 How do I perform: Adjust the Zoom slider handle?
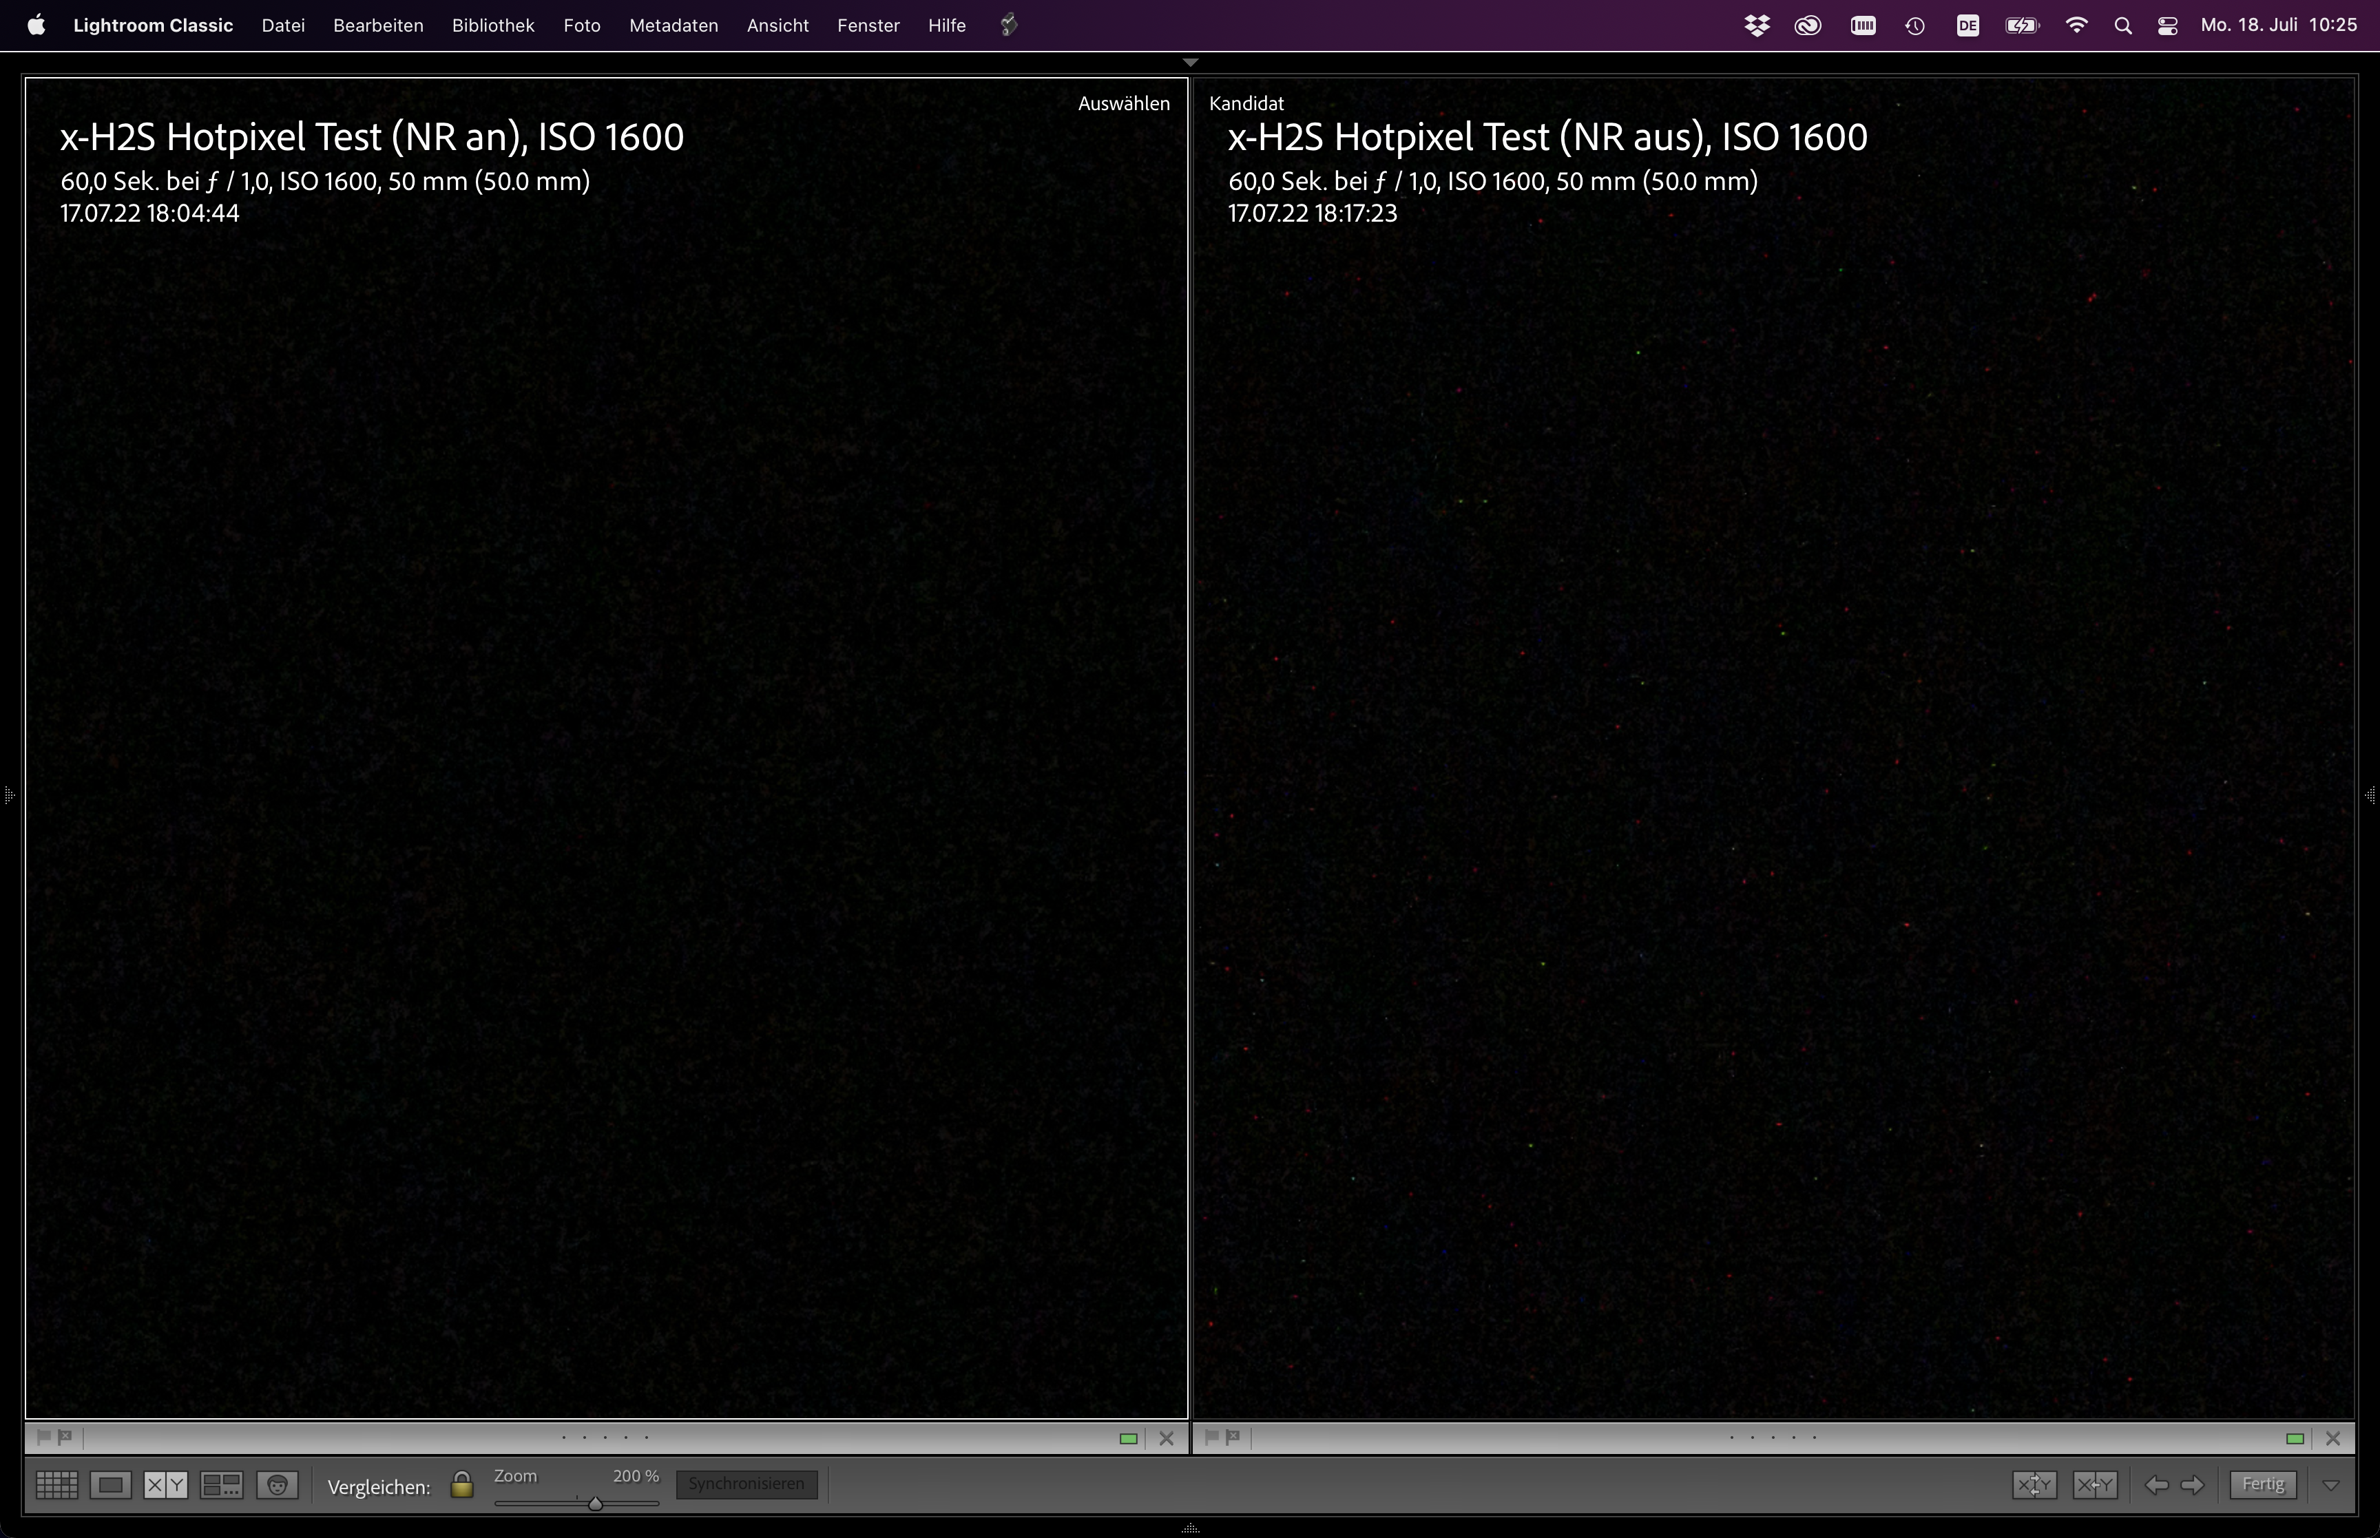(595, 1503)
